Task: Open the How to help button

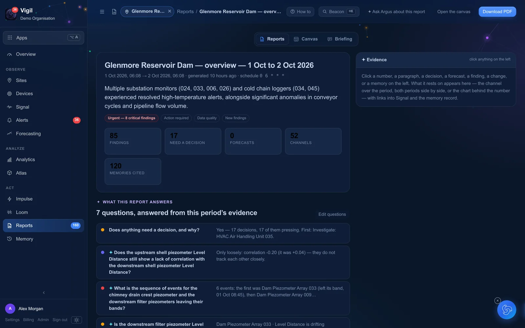Action: click(301, 12)
